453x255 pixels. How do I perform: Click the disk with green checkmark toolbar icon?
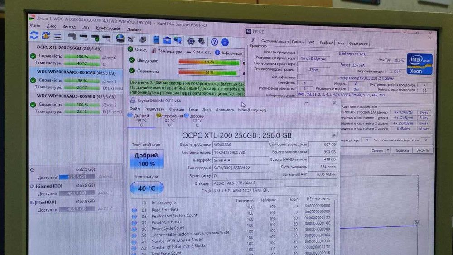pyautogui.click(x=95, y=38)
